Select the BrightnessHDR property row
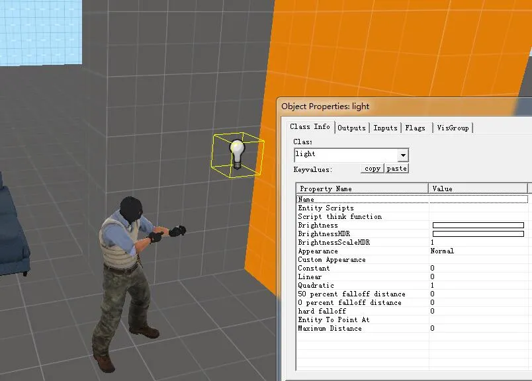This screenshot has width=532, height=381. click(412, 233)
